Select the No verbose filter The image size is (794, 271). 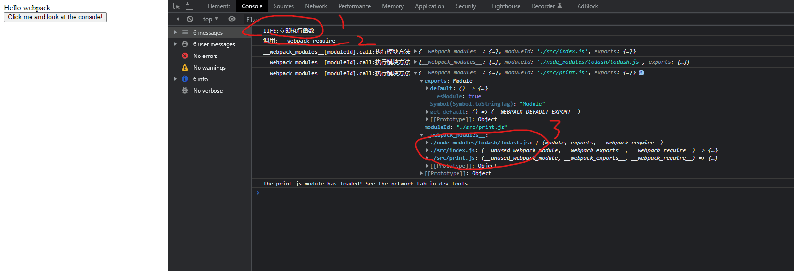tap(208, 91)
